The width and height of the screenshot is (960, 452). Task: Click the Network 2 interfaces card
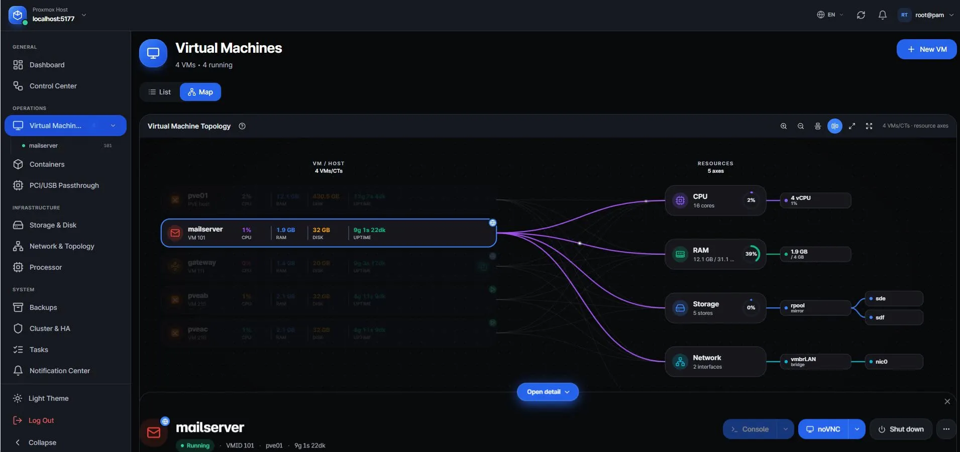pos(715,362)
